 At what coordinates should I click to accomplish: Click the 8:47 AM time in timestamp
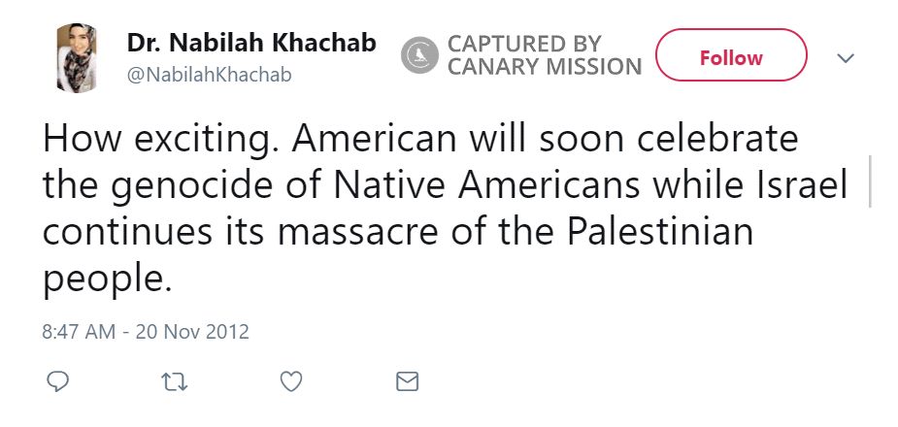[x=81, y=331]
